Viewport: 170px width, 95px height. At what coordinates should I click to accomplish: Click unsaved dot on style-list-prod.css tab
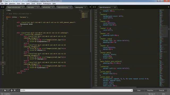115,7
